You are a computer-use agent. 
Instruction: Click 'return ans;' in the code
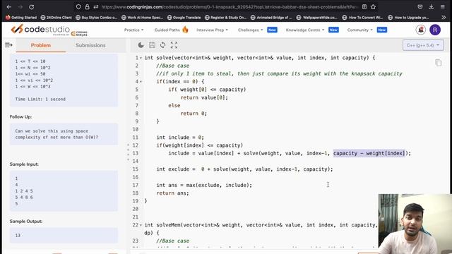click(x=172, y=193)
